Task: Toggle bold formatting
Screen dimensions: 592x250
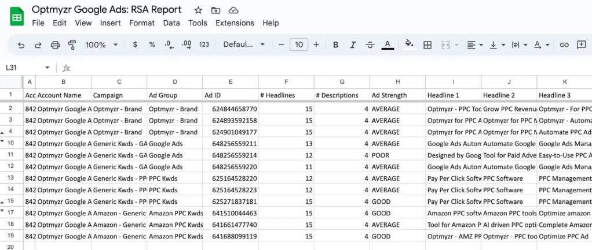Action: click(335, 45)
